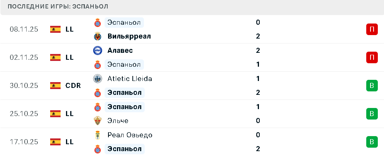This screenshot has height=155, width=384.
Task: Click the green win badge for 25.10.25
Action: click(x=372, y=114)
